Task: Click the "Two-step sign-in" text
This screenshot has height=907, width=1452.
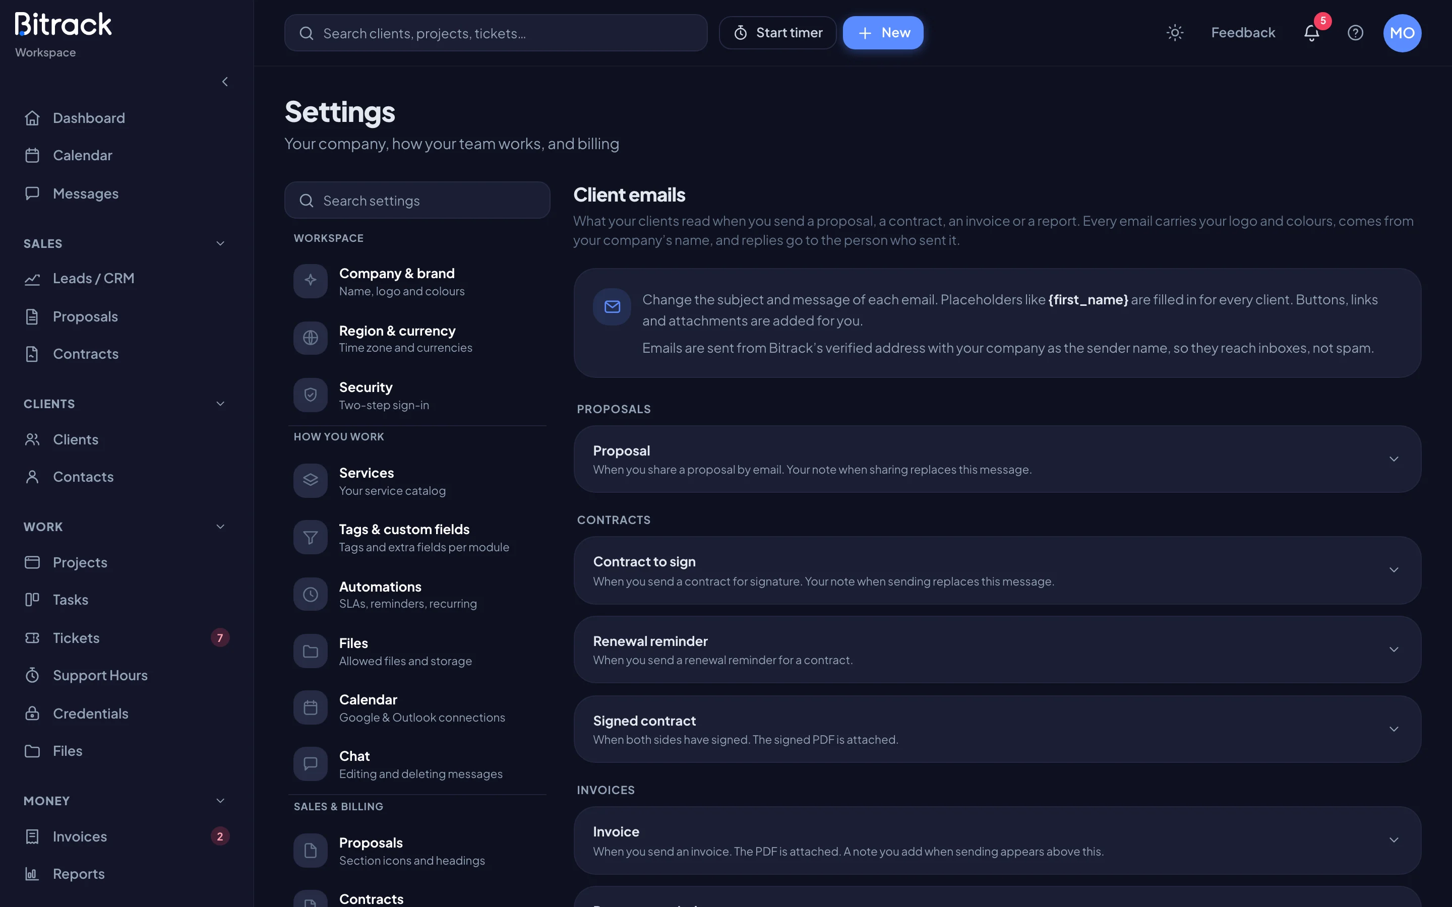Action: click(384, 405)
